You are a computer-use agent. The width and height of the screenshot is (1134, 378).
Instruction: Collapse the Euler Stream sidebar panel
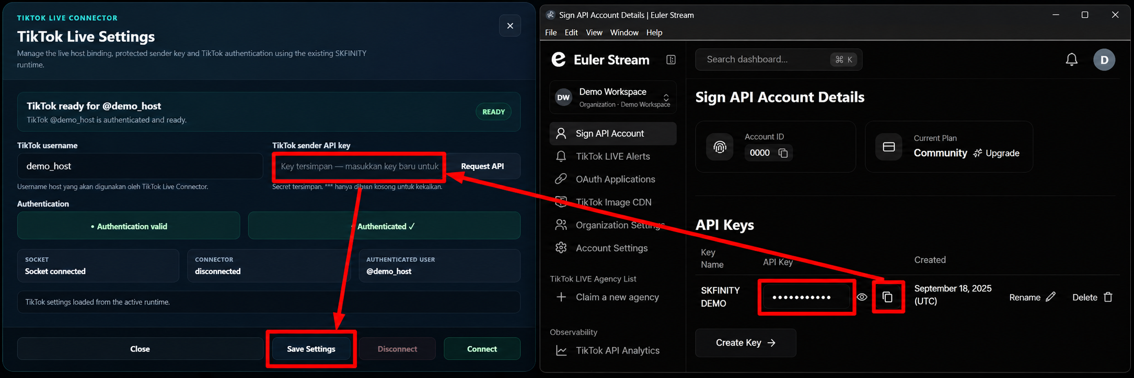click(x=671, y=60)
